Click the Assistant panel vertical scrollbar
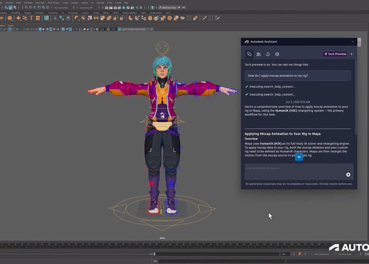 coord(356,97)
